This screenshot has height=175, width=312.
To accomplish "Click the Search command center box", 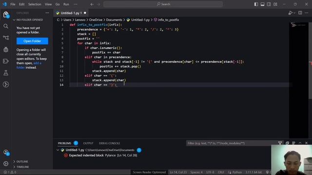I will point(163,4).
